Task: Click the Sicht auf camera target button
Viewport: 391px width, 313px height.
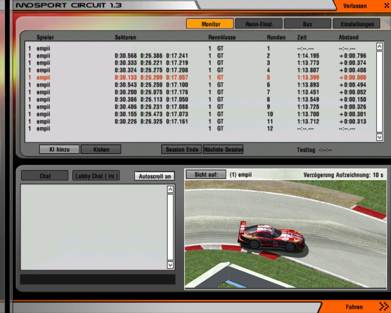Action: tap(206, 175)
